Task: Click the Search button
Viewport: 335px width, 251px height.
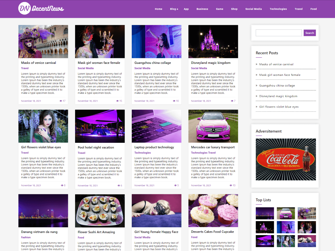Action: point(310,33)
